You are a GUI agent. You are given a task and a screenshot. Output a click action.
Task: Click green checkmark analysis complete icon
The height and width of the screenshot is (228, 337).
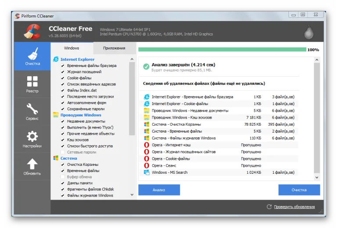(146, 67)
